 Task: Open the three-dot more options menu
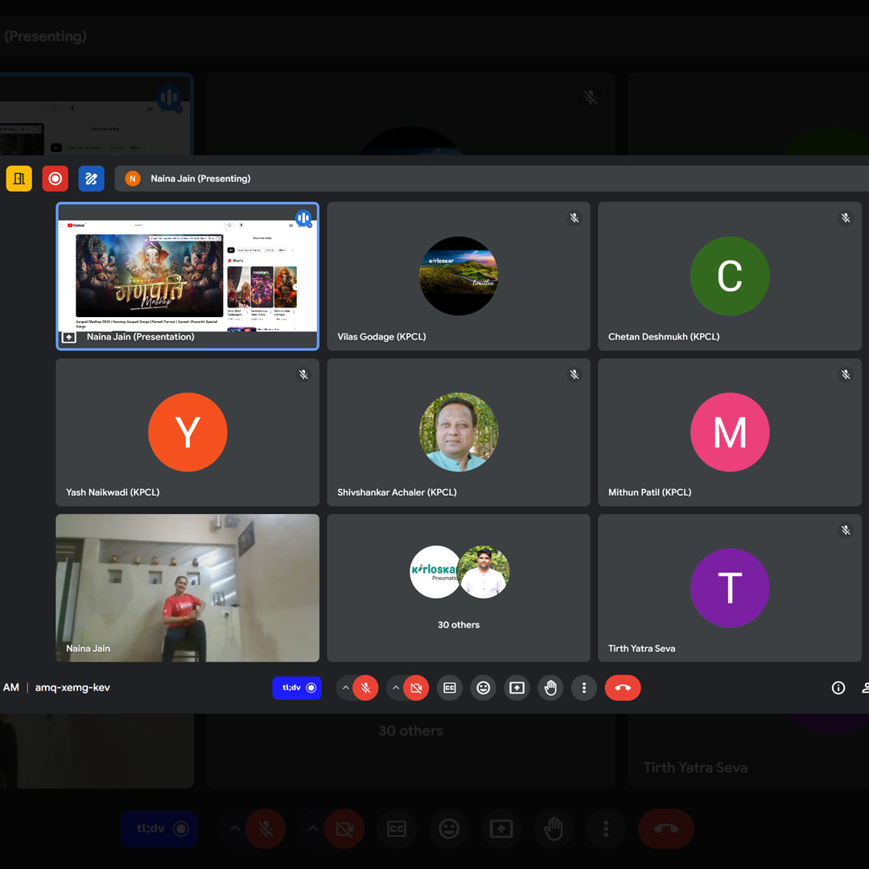[584, 688]
